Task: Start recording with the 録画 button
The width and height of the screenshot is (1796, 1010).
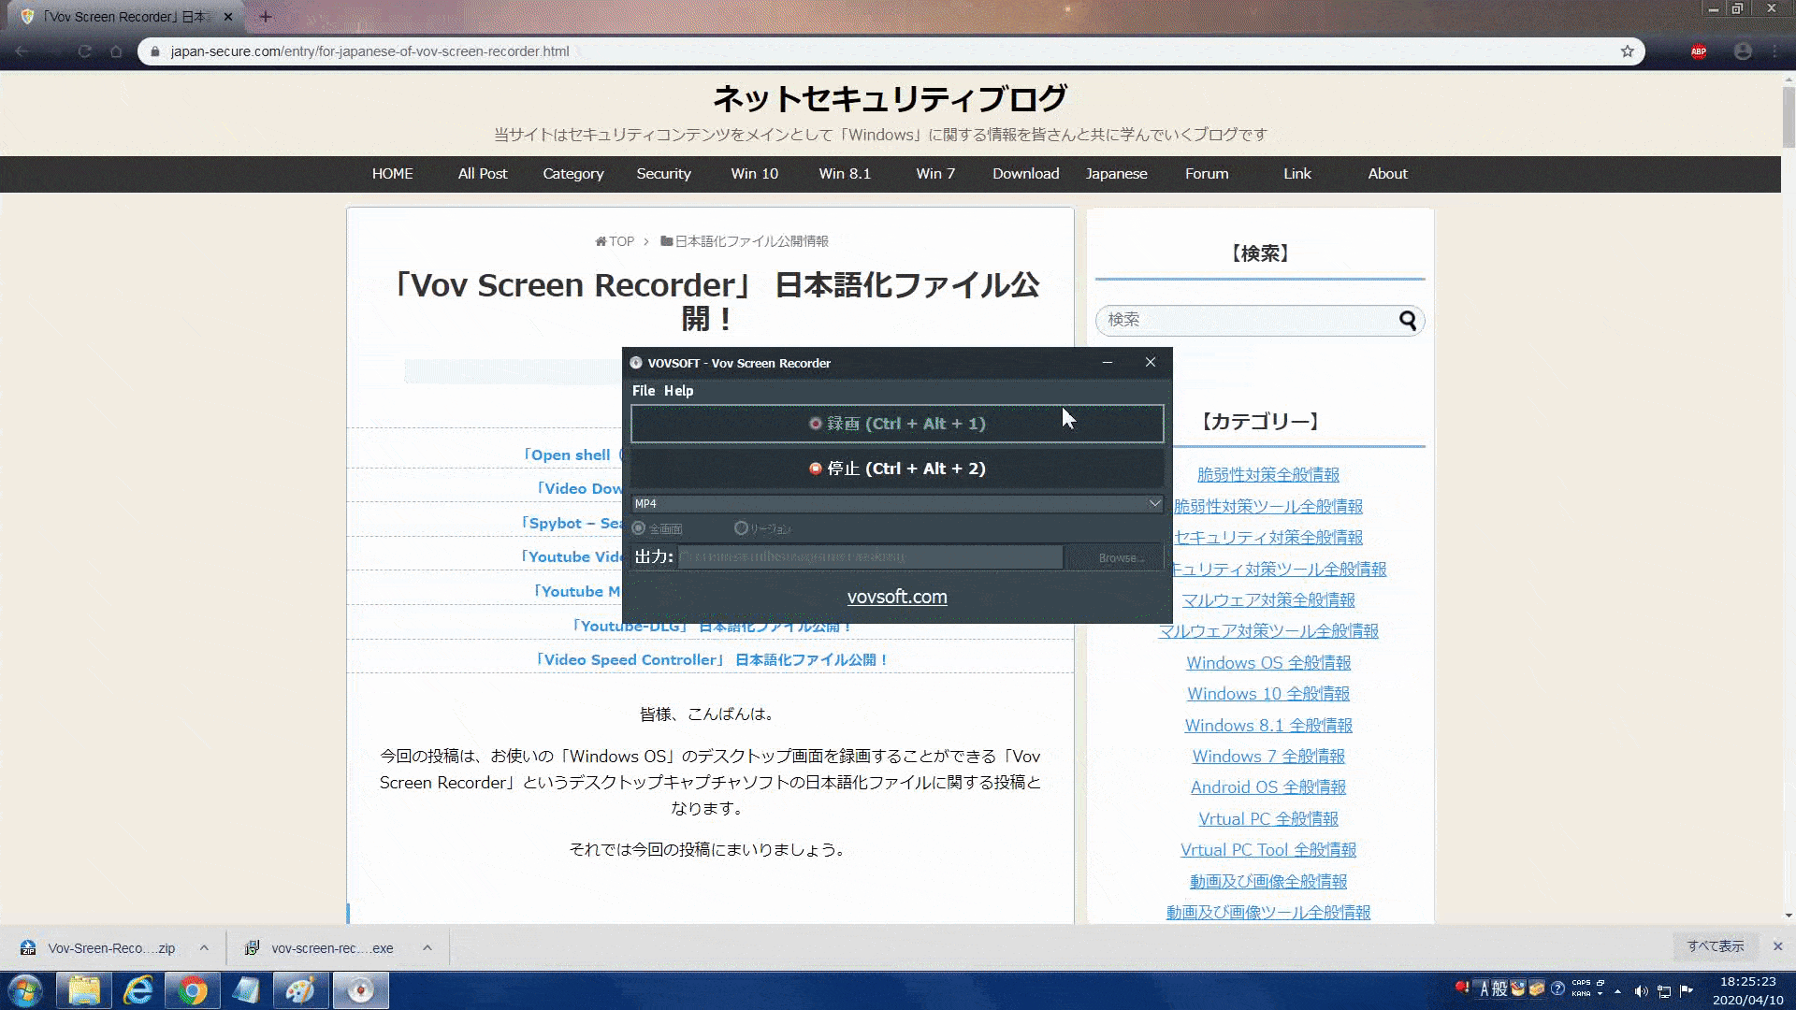Action: click(x=897, y=424)
